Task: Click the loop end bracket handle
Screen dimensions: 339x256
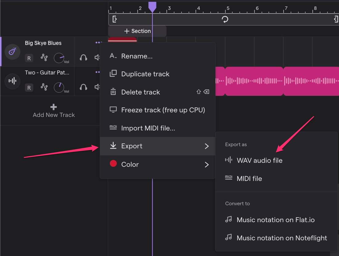Action: pyautogui.click(x=336, y=19)
